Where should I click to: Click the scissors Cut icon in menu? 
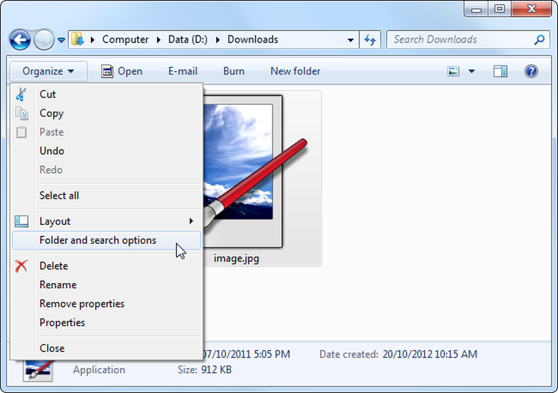tap(21, 94)
